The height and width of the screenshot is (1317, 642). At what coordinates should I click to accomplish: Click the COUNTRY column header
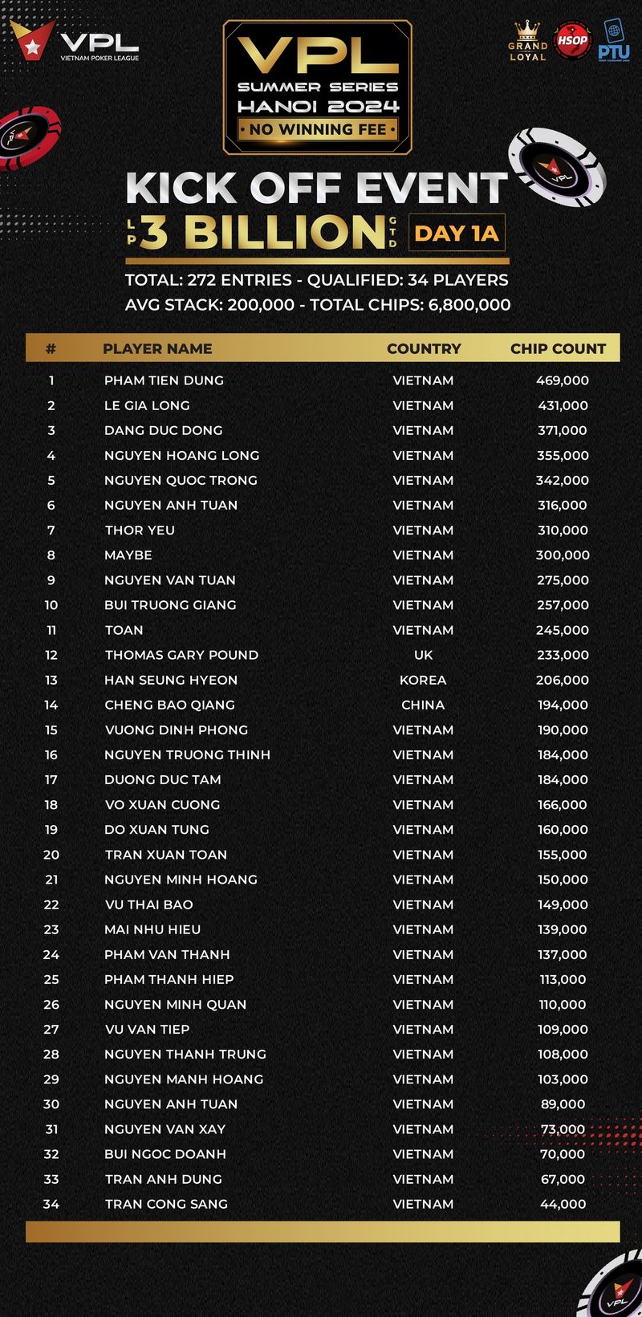point(424,348)
